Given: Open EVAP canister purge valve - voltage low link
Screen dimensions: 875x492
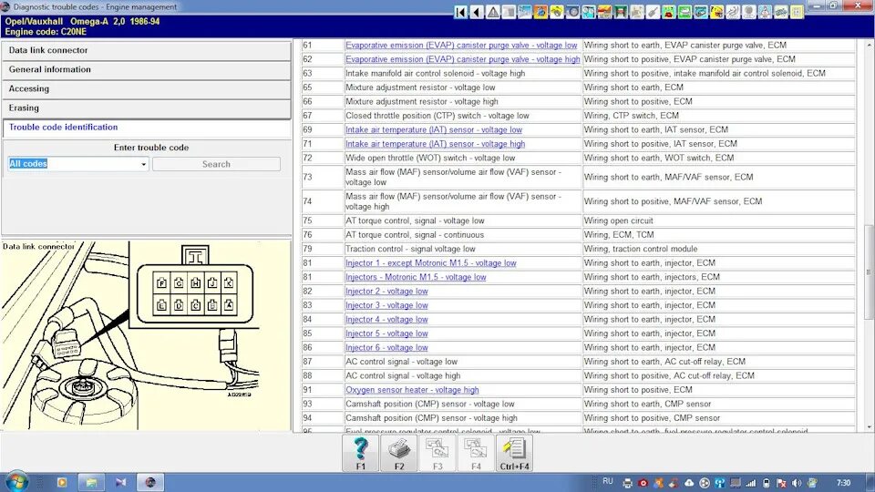Looking at the screenshot, I should [x=461, y=46].
